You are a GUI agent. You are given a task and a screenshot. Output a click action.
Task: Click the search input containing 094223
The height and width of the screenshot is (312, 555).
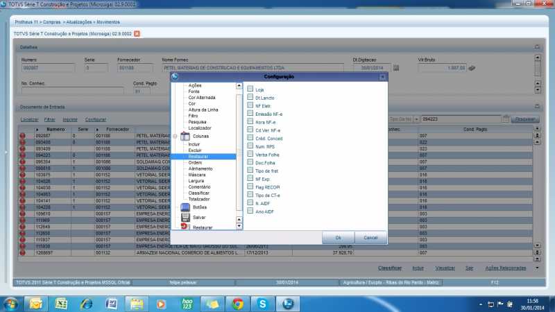coord(461,119)
